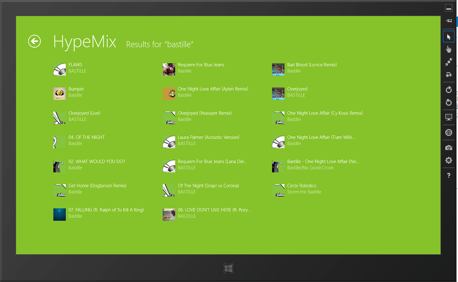
Task: Toggle the always-on-top pin
Action: tap(449, 21)
